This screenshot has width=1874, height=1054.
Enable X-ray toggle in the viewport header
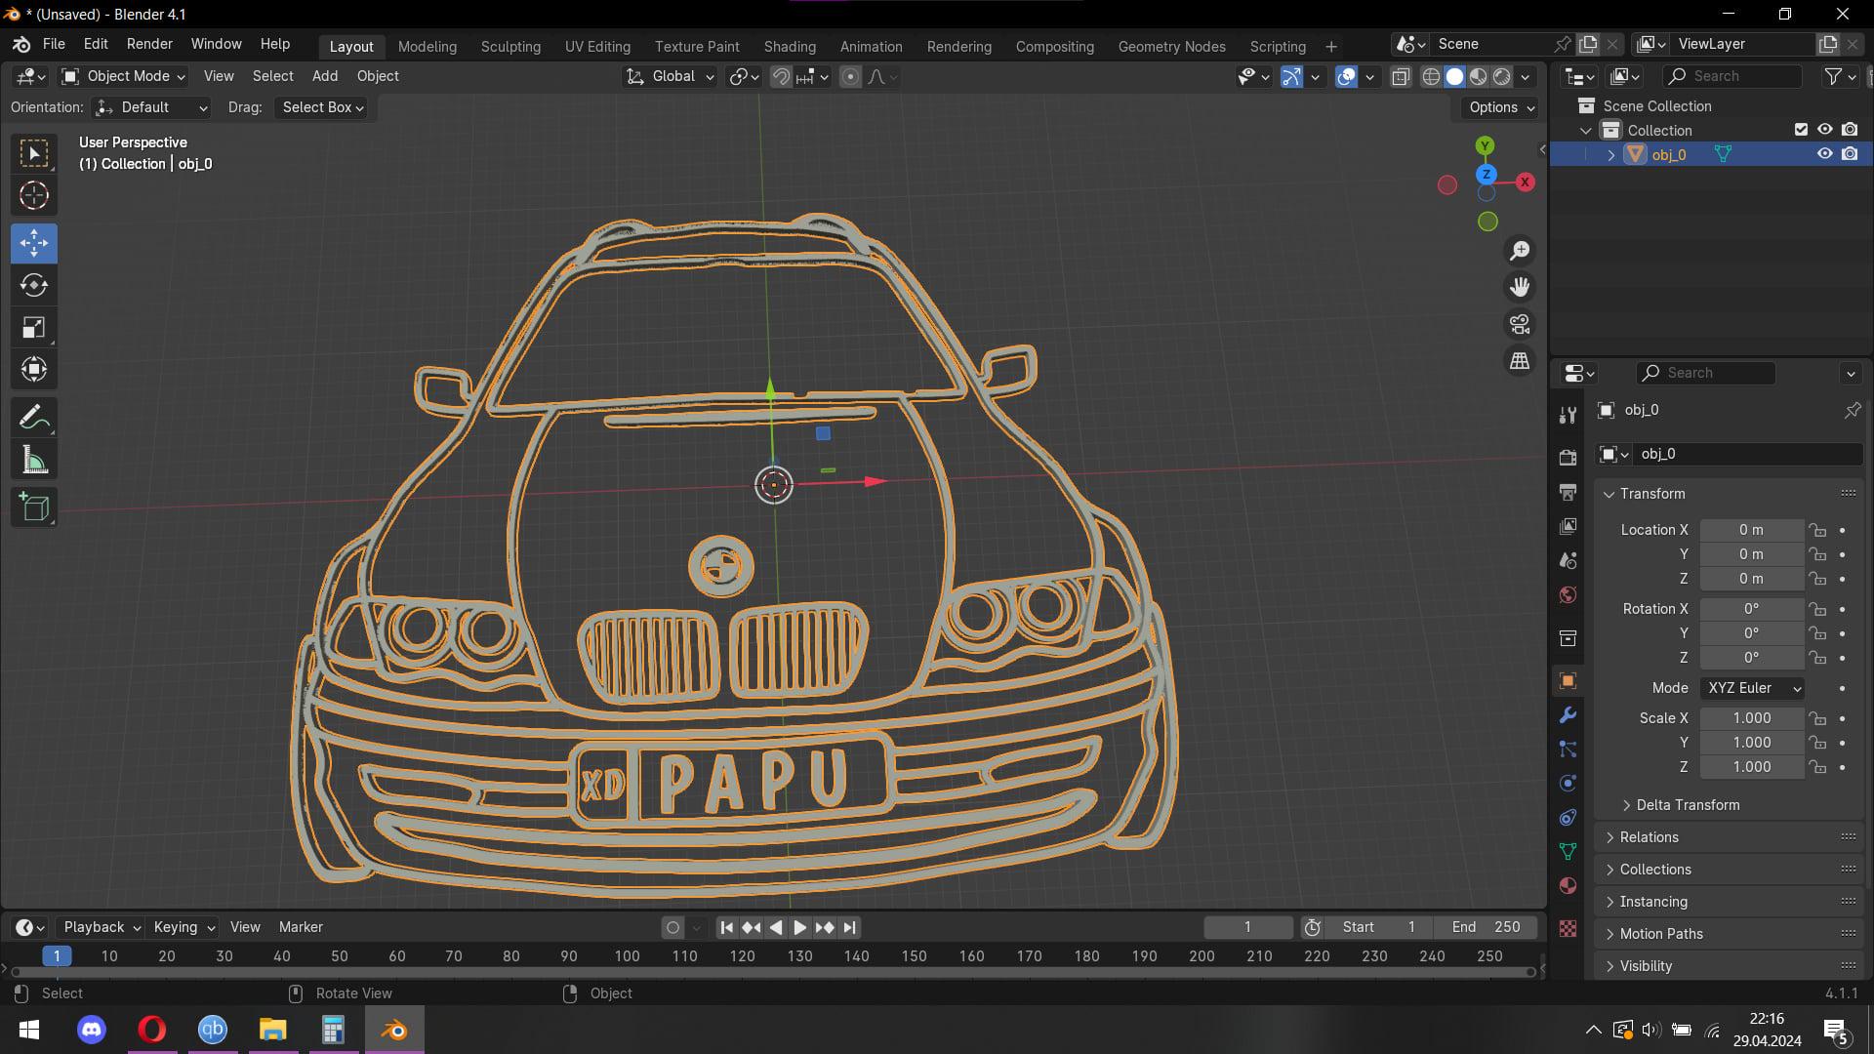click(1401, 76)
